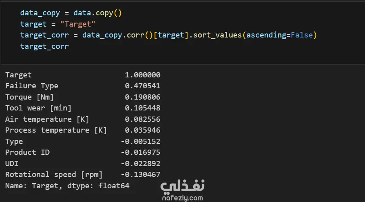Click the Torque [Nm] output label
The image size is (365, 202).
29,97
